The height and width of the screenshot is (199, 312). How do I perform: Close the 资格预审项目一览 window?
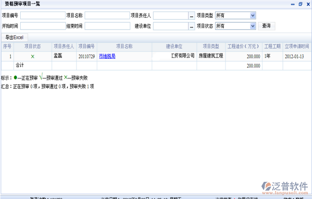pyautogui.click(x=308, y=4)
